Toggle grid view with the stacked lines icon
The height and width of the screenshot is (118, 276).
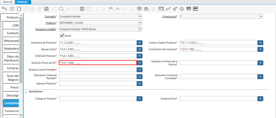[x=82, y=9]
